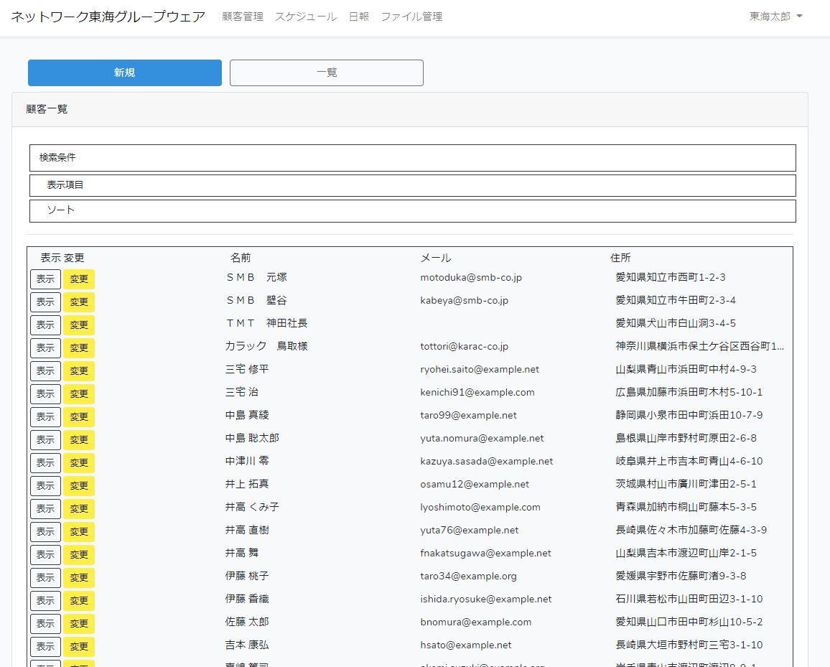Click the email fnakatsugawa@example.net
The height and width of the screenshot is (667, 830).
pyautogui.click(x=486, y=553)
